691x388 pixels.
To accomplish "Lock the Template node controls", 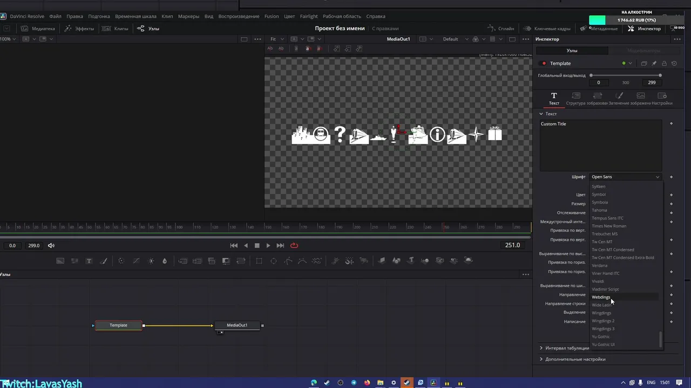I will [x=665, y=64].
